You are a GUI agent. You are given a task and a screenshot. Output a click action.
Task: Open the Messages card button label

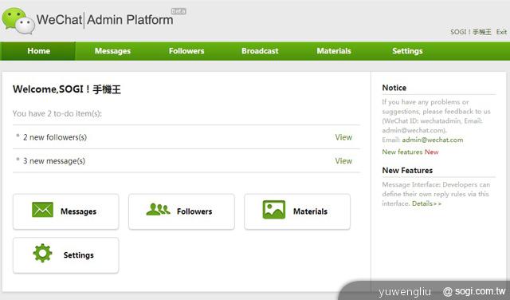pos(78,211)
